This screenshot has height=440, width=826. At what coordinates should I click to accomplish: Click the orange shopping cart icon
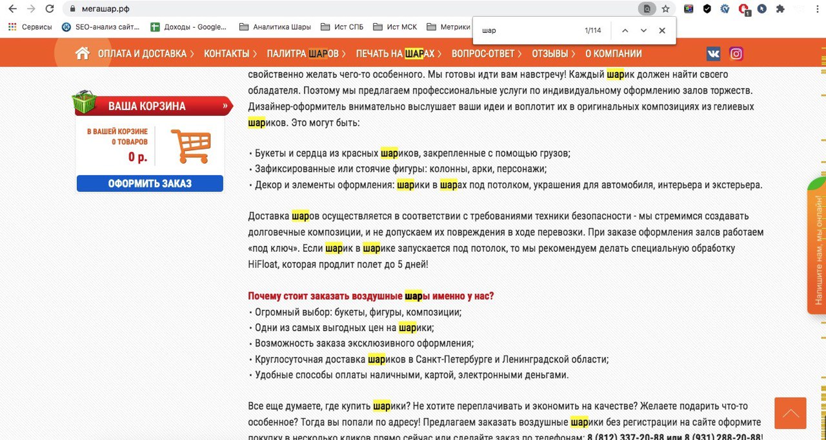[x=191, y=146]
